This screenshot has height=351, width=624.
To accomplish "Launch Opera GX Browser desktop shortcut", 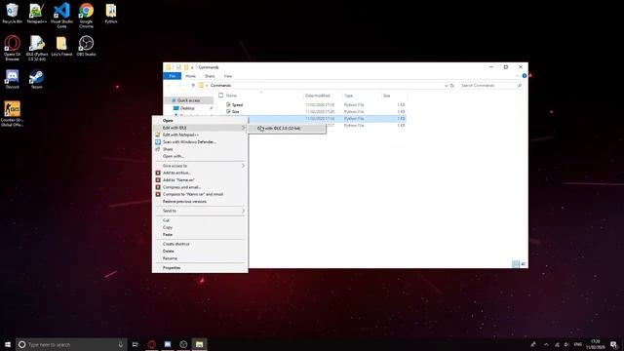I will coord(12,48).
